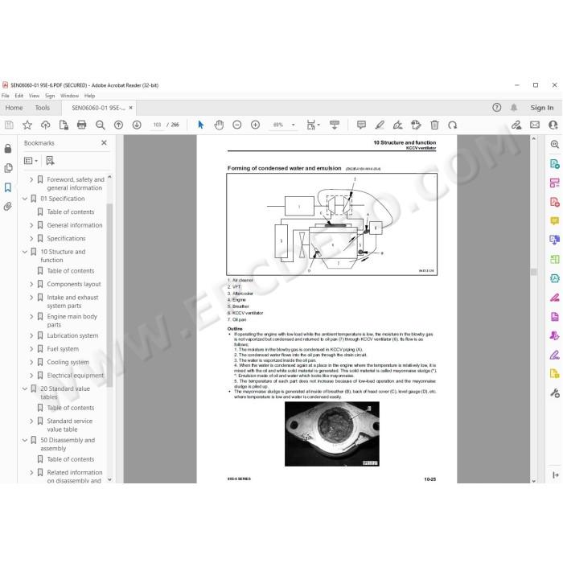The height and width of the screenshot is (563, 563).
Task: Click find current bookmark icon
Action: click(50, 161)
